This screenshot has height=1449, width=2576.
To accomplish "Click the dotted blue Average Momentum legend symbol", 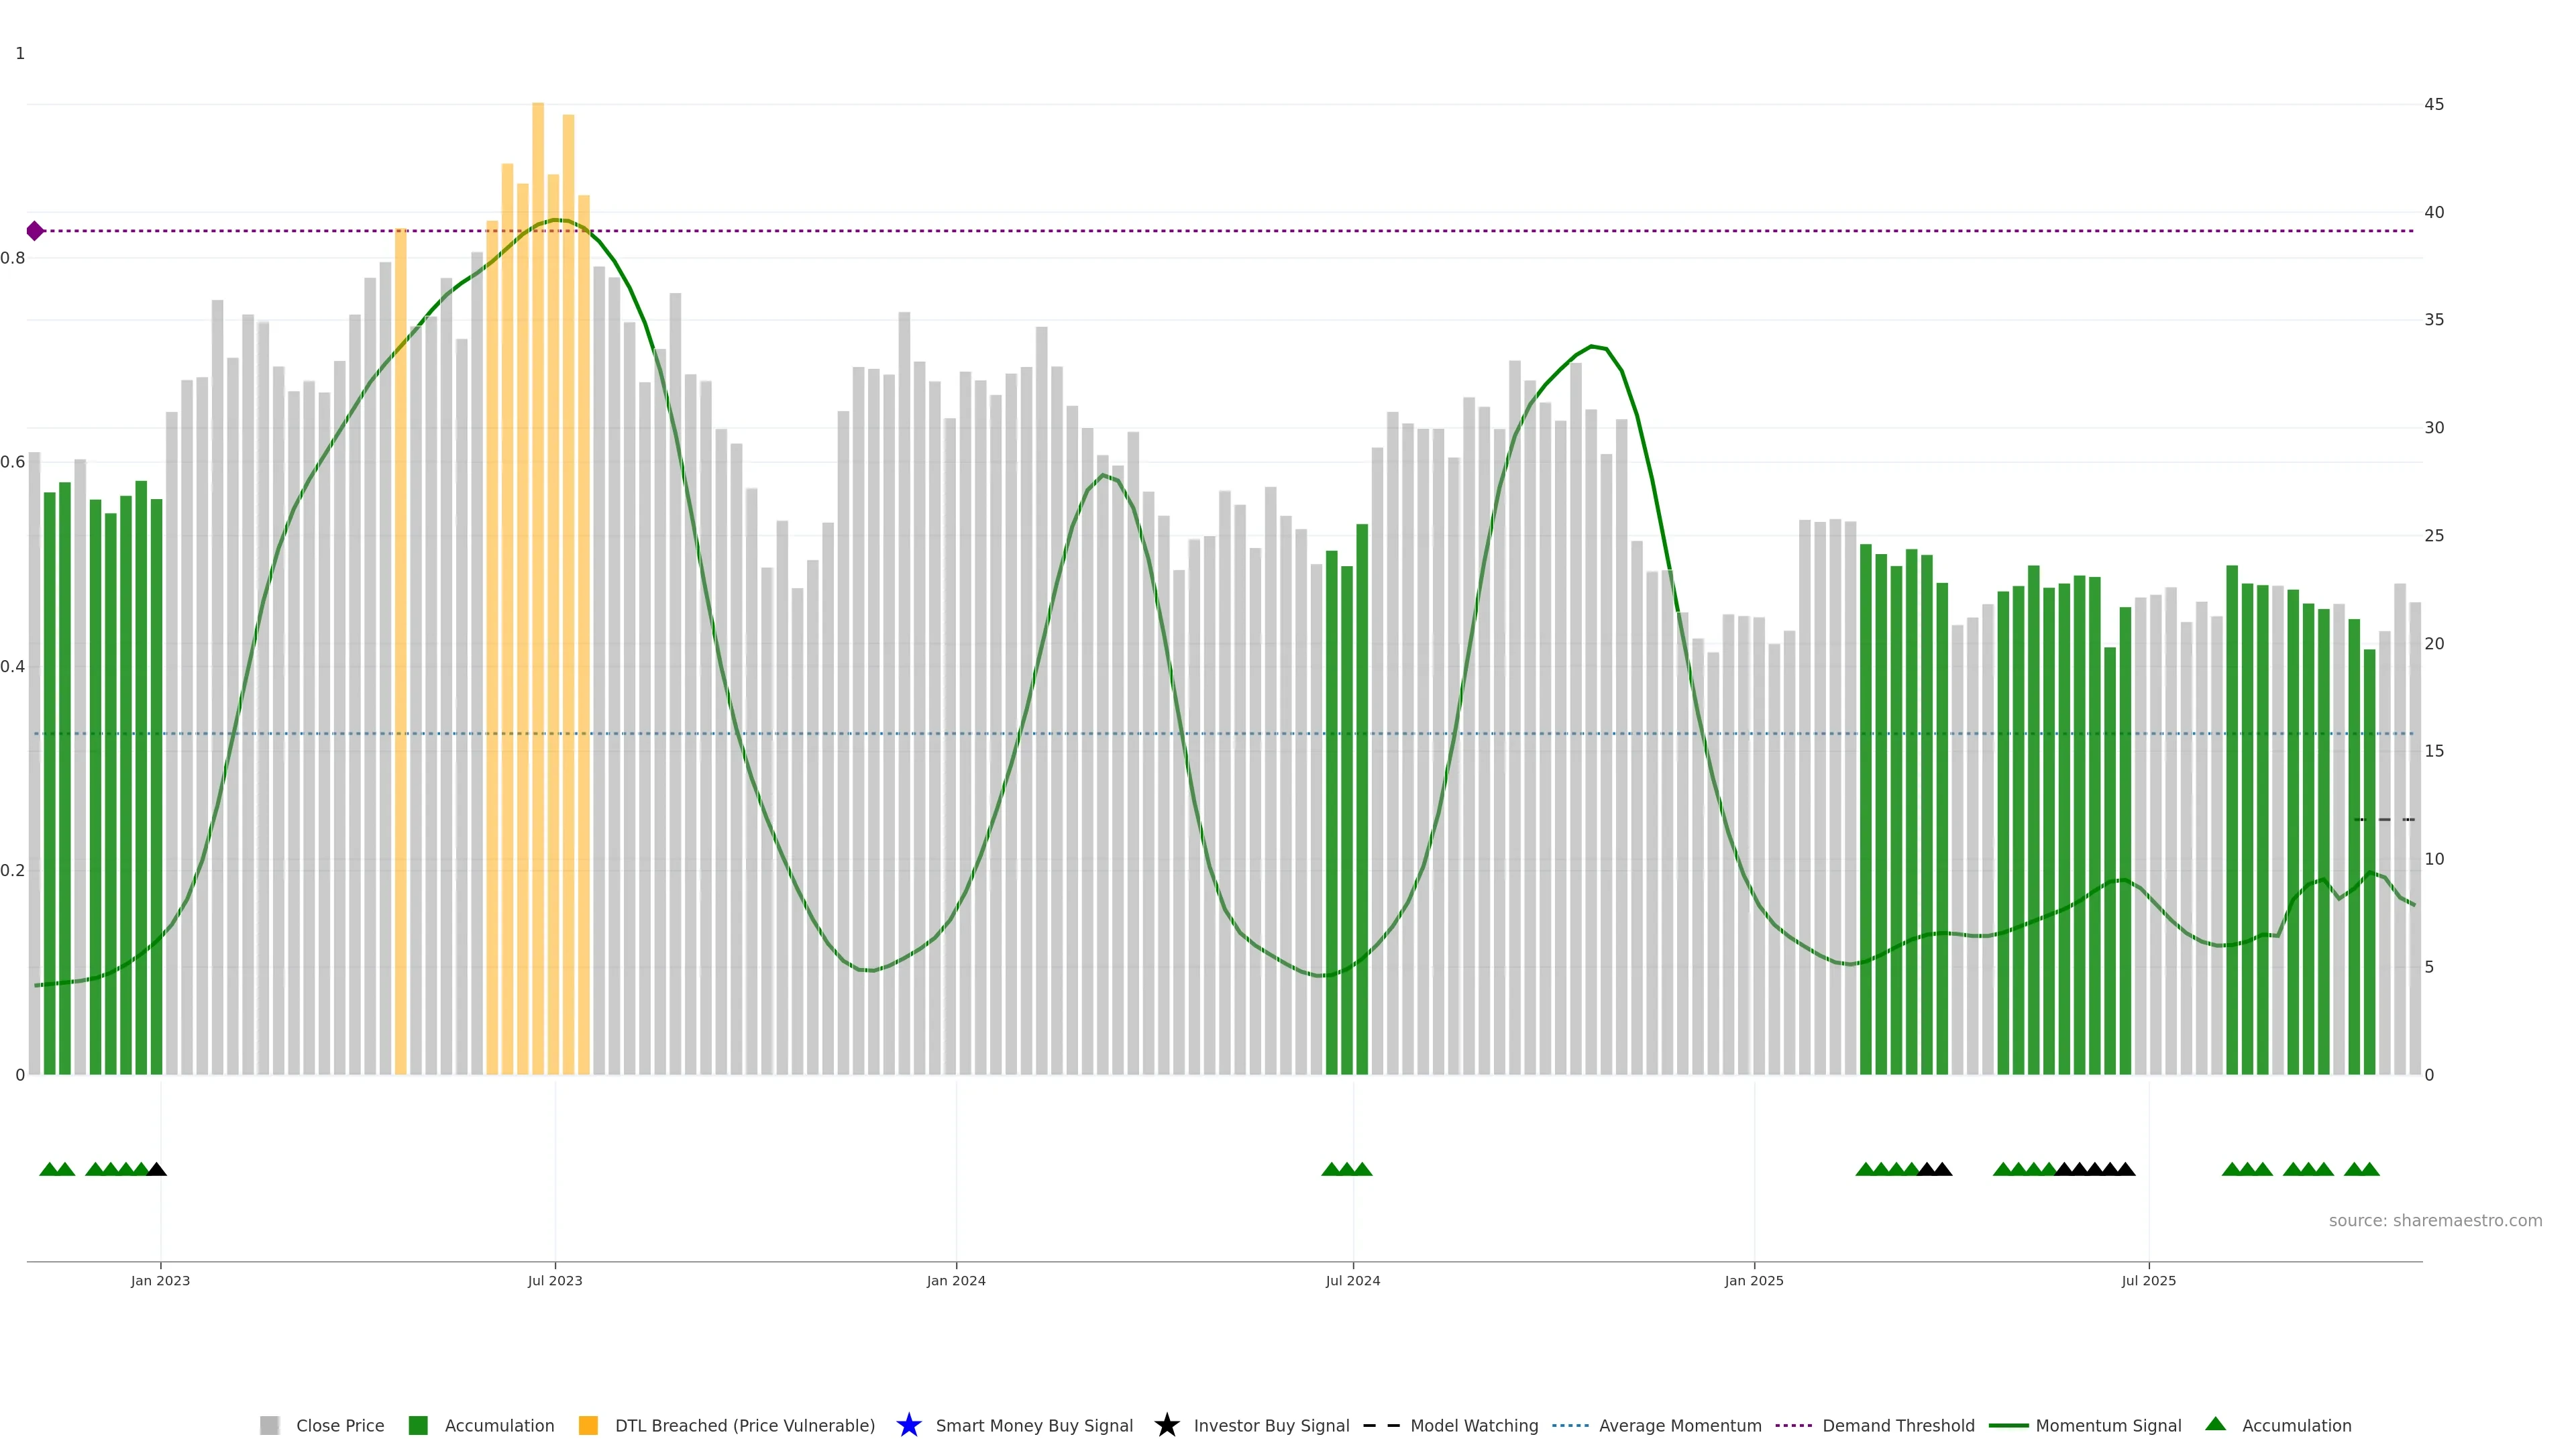I will coord(1570,1425).
